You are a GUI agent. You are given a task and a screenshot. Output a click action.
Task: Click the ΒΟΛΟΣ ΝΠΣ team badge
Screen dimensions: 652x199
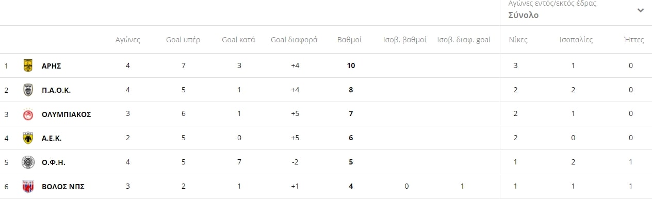pyautogui.click(x=28, y=186)
